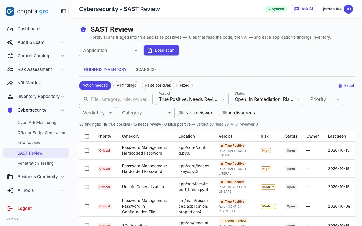362x226 pixels.
Task: Click the AI Tools sparkle icon
Action: (x=10, y=190)
